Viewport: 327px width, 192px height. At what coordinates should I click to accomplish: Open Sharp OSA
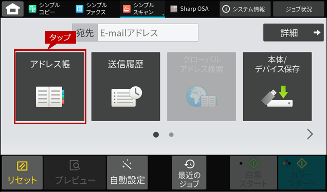point(189,9)
